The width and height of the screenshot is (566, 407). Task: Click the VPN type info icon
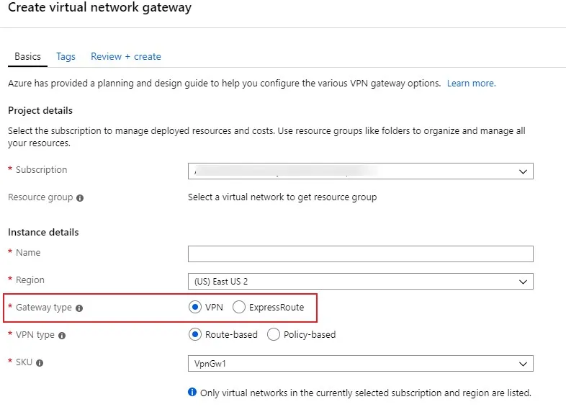(x=62, y=335)
